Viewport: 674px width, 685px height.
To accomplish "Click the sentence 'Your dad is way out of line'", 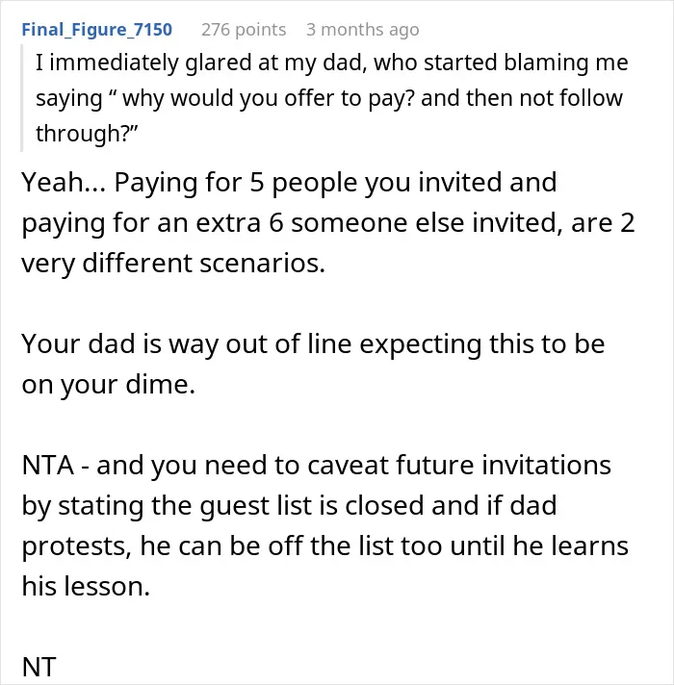I will click(313, 344).
